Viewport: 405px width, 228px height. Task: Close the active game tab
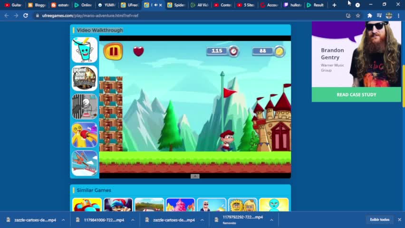(x=160, y=5)
